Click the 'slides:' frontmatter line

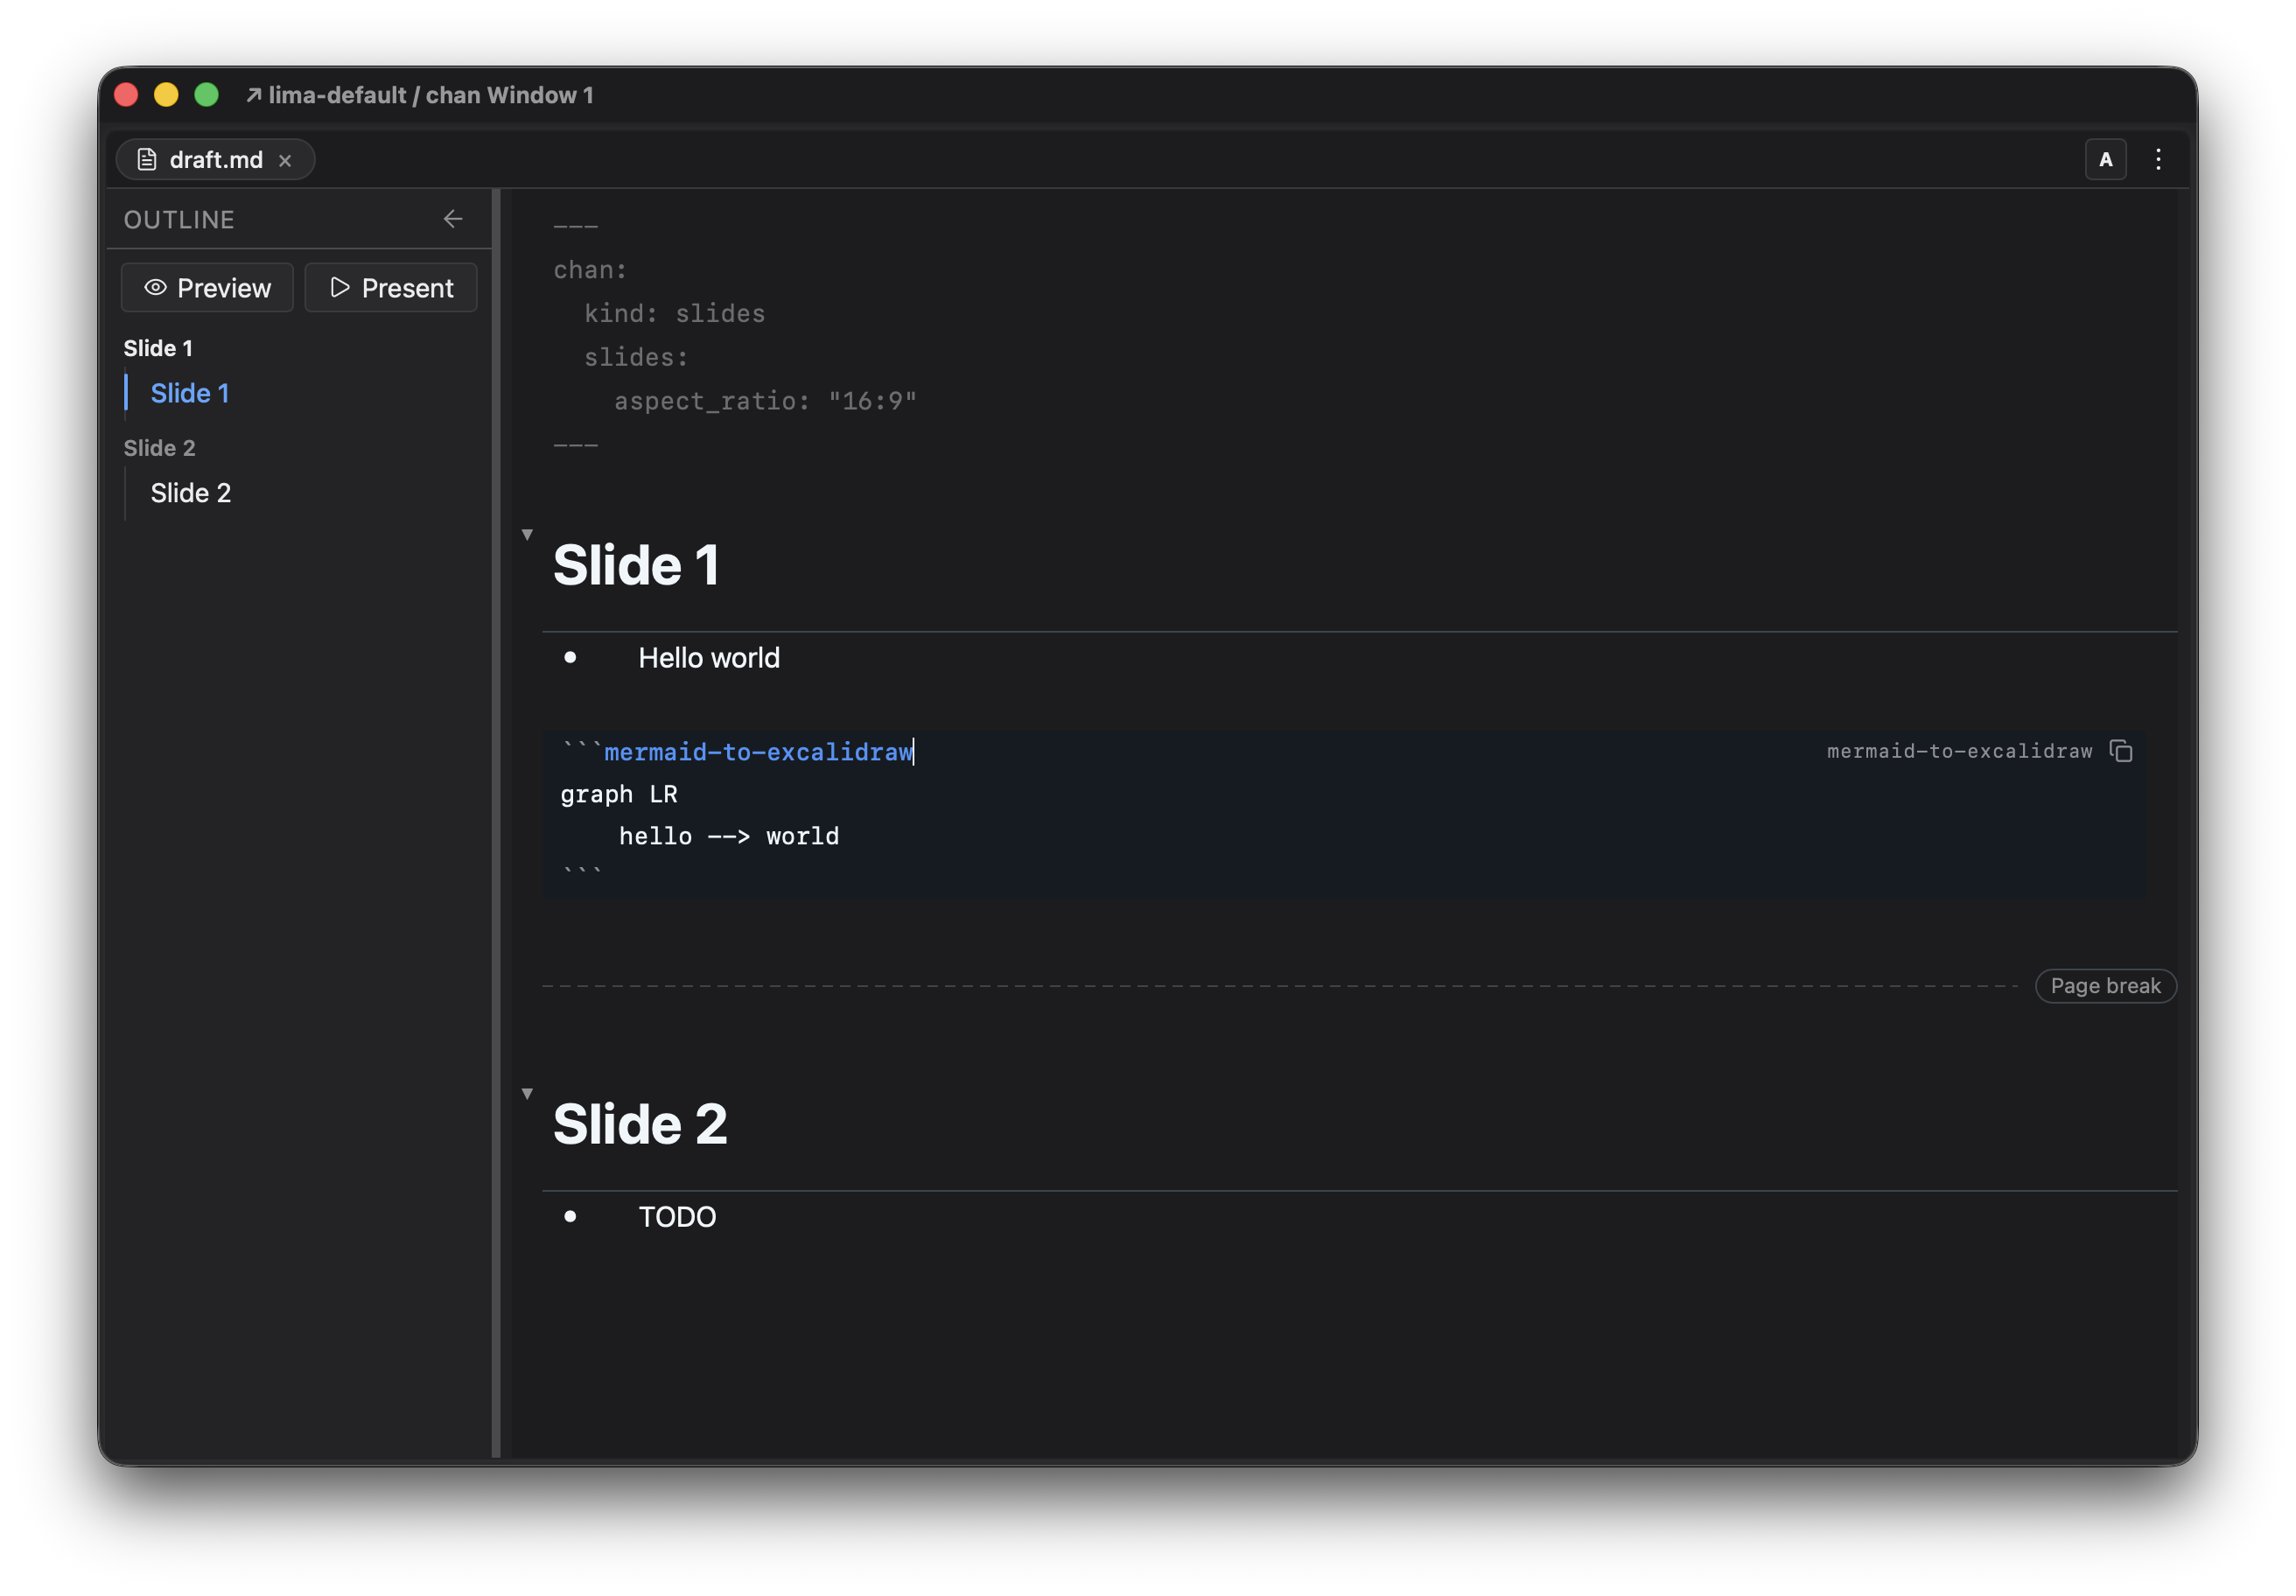point(636,357)
